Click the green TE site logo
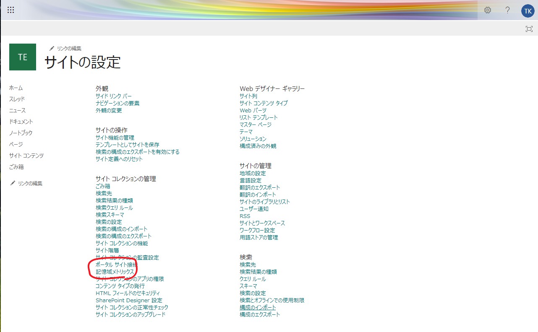The image size is (538, 332). click(x=23, y=57)
